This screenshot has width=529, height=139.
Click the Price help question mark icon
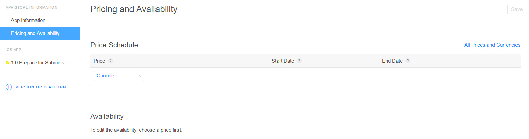pyautogui.click(x=110, y=61)
